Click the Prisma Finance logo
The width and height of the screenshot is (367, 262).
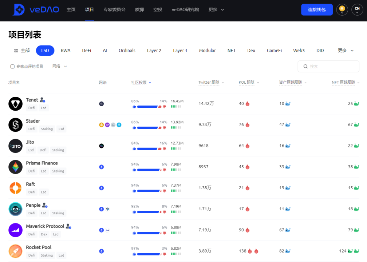coord(15,167)
